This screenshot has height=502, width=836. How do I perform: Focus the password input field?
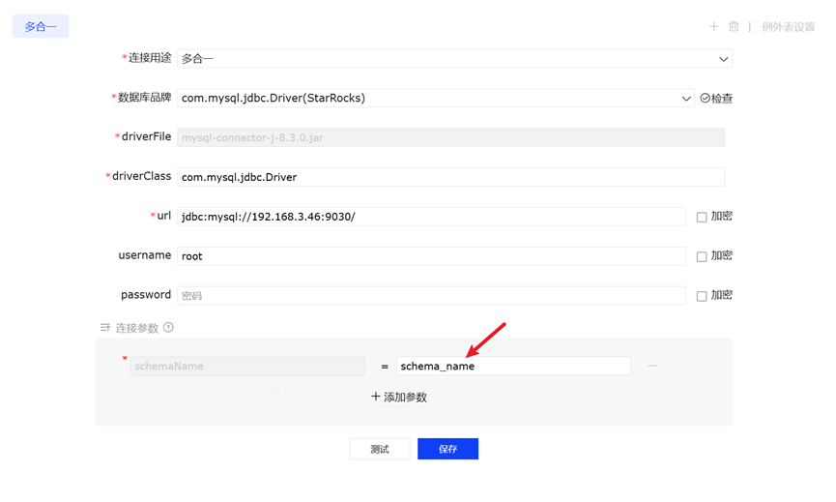point(431,296)
